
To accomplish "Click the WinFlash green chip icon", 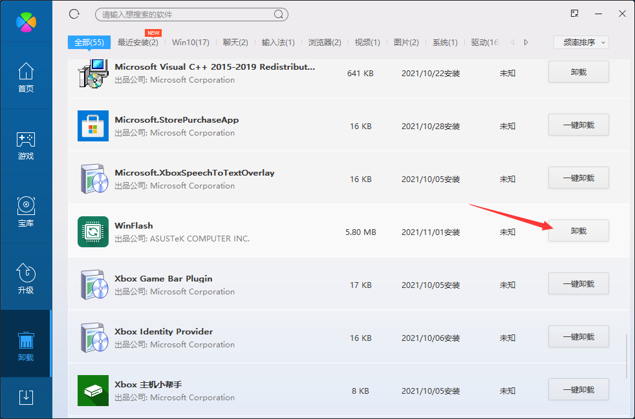I will pos(93,232).
